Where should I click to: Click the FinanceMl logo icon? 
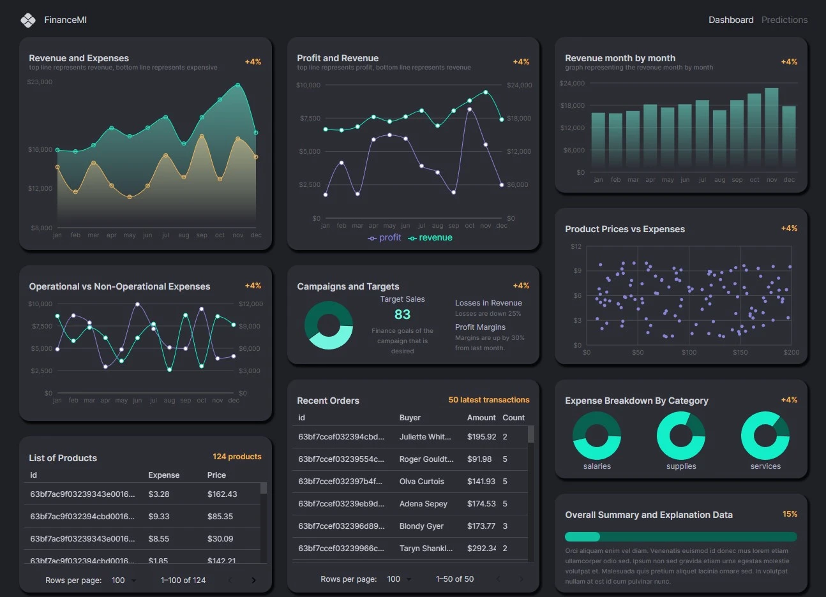[x=28, y=20]
